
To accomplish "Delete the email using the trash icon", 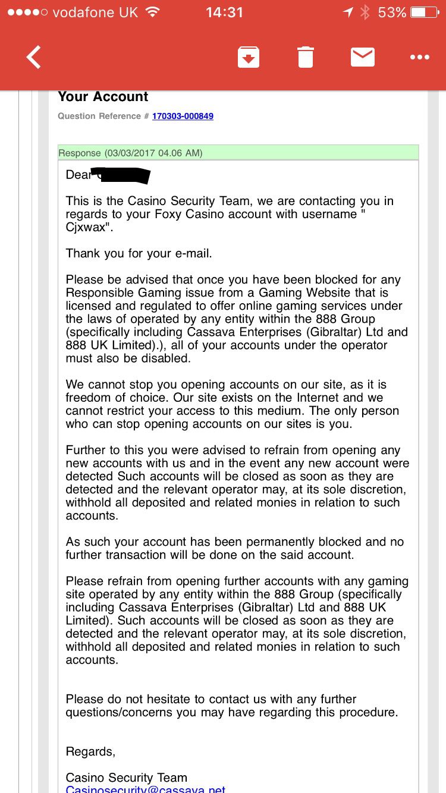I will 305,58.
